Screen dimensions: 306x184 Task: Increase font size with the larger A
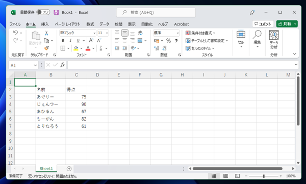91,40
